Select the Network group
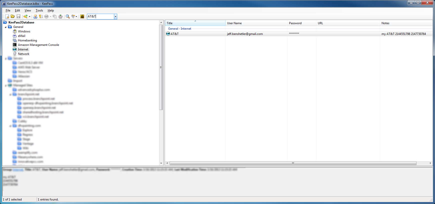 pyautogui.click(x=23, y=54)
